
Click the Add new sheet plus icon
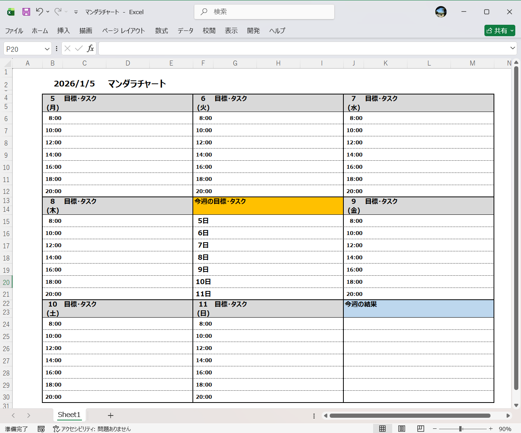point(111,415)
